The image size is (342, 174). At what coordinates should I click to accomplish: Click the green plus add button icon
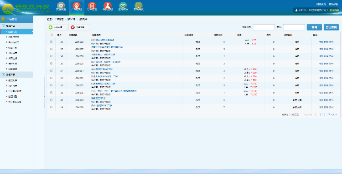[x=50, y=27]
